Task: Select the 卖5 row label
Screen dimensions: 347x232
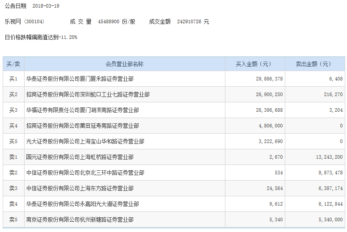Action: click(x=13, y=219)
